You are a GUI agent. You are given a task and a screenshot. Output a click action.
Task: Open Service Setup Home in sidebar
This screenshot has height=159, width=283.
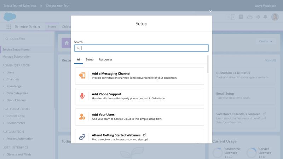(16, 49)
